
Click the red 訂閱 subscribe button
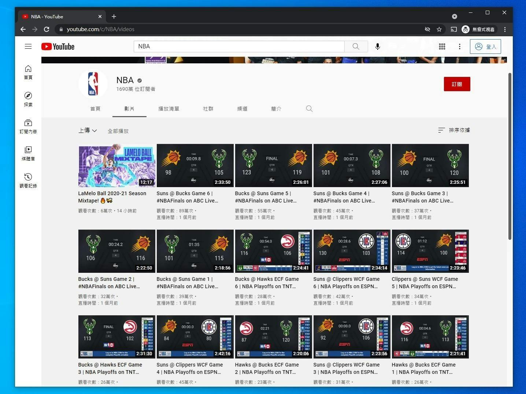coord(457,84)
